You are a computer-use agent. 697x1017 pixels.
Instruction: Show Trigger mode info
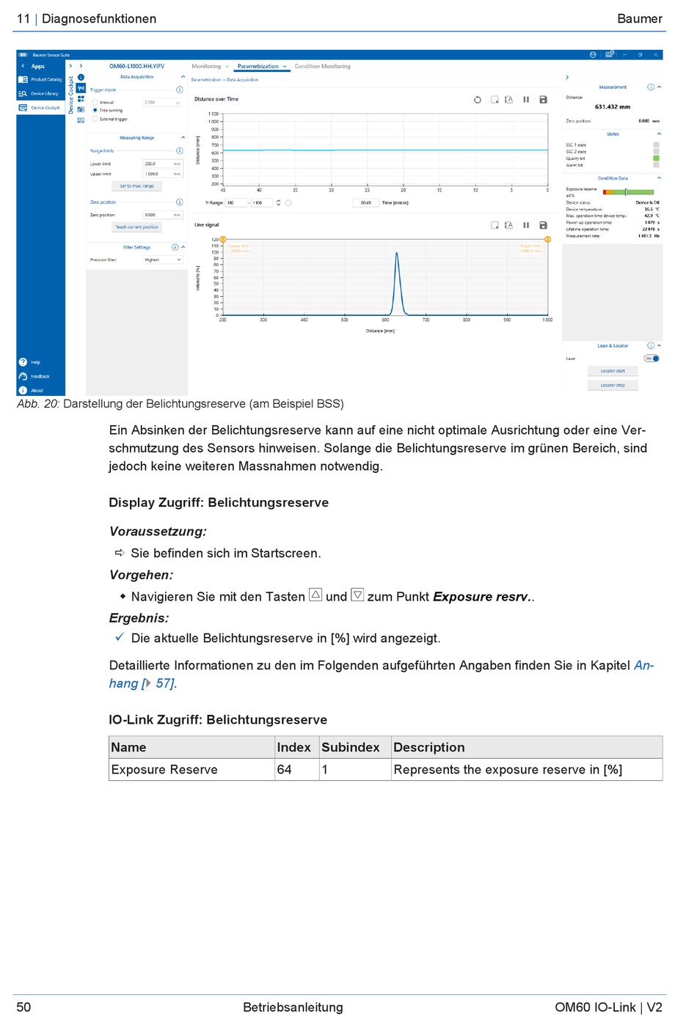[x=179, y=89]
